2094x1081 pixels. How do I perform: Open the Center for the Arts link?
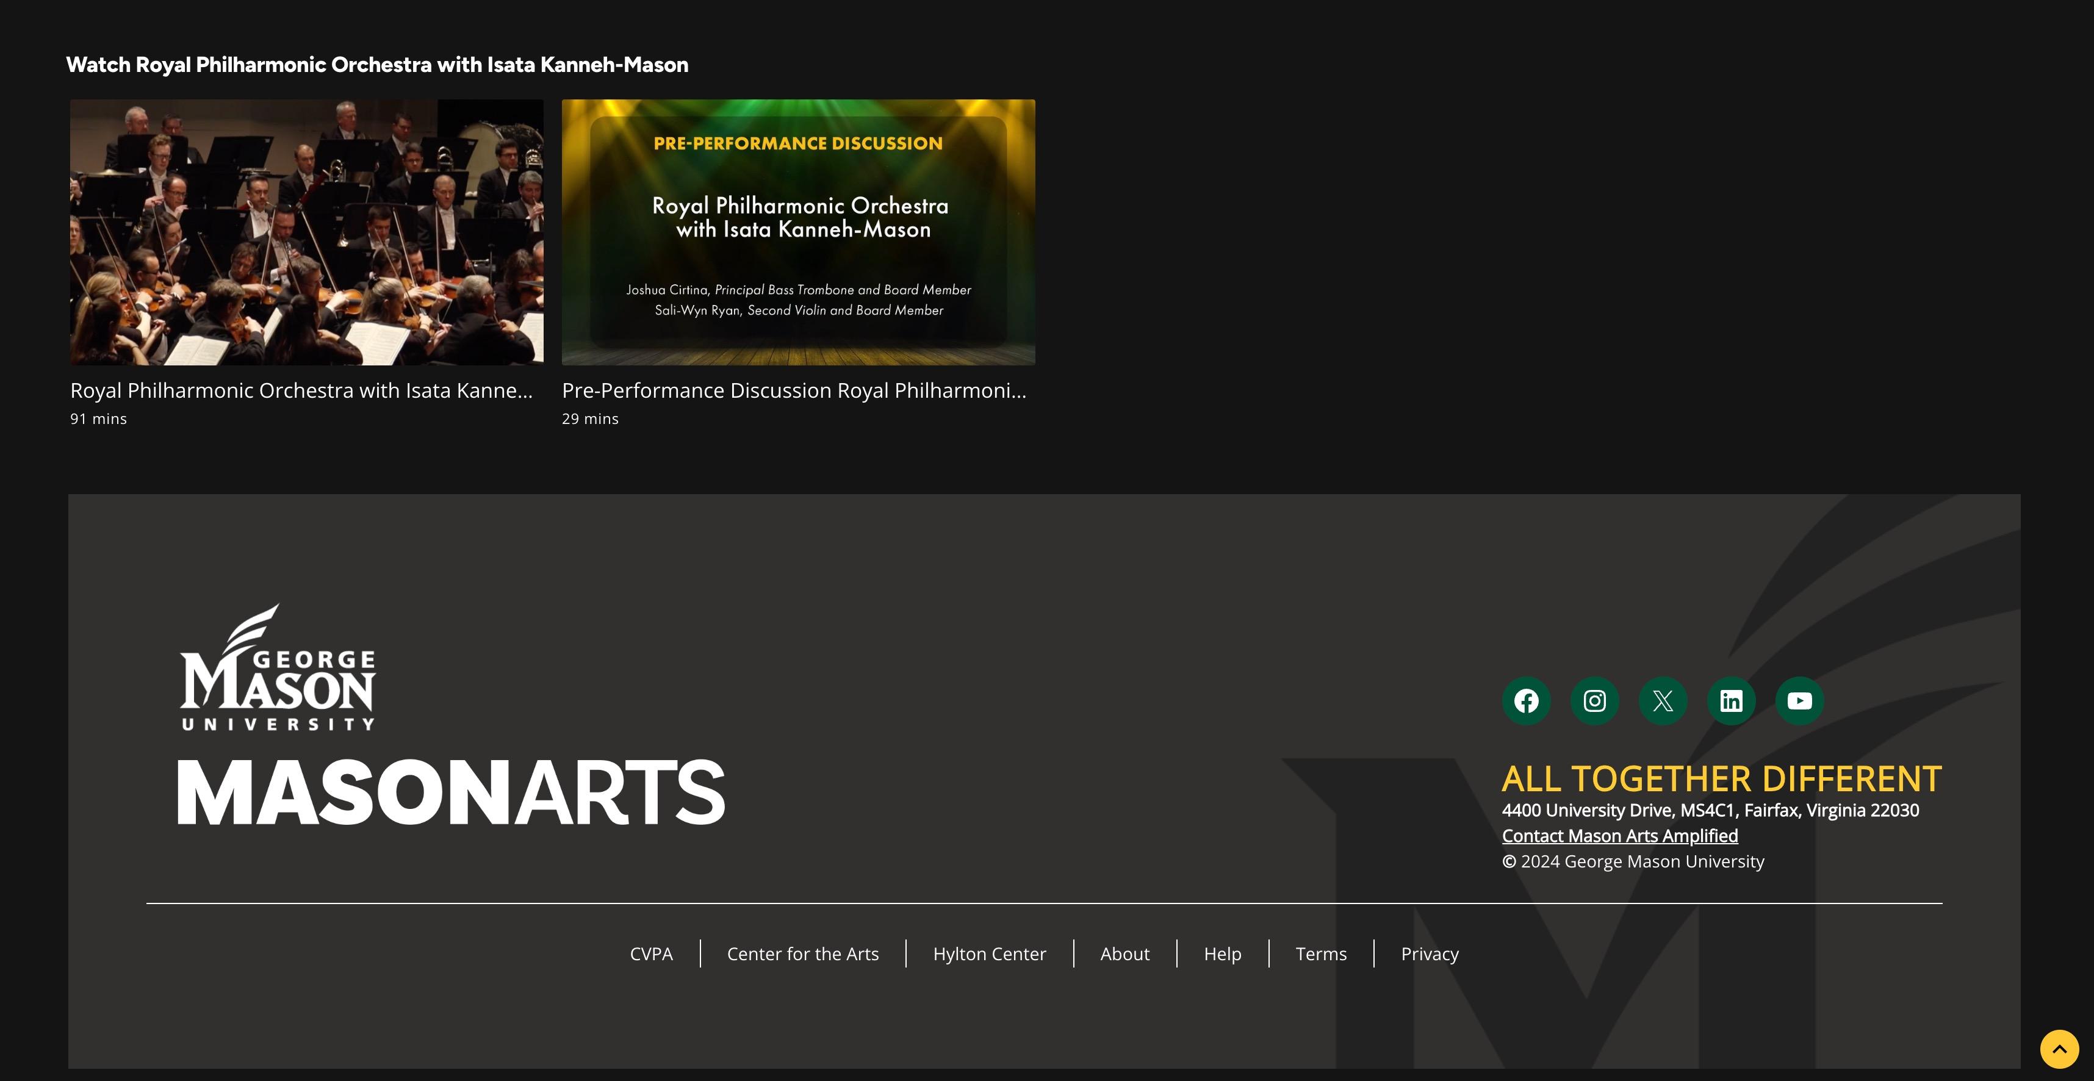(802, 954)
